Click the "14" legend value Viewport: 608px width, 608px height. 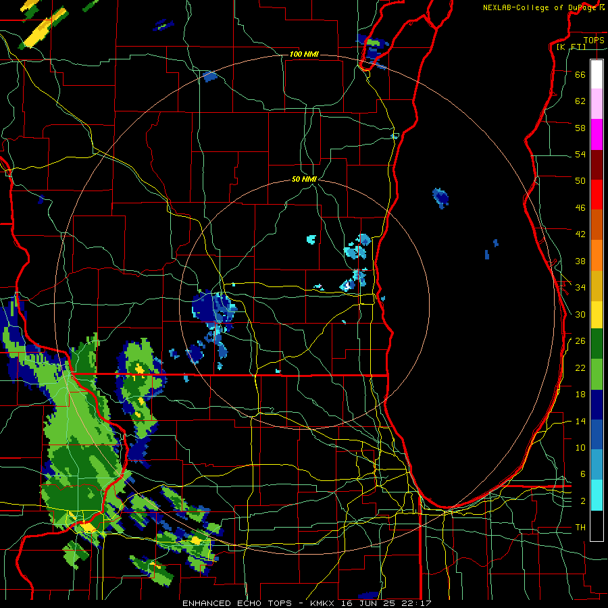coord(580,421)
